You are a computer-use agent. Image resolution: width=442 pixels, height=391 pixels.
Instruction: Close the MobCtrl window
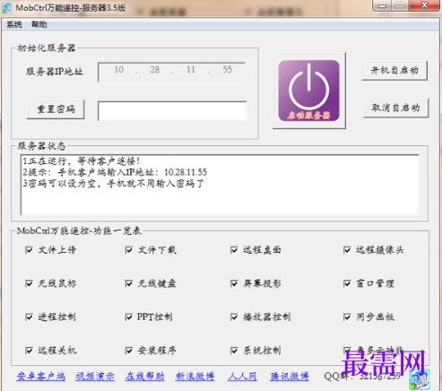pyautogui.click(x=424, y=5)
